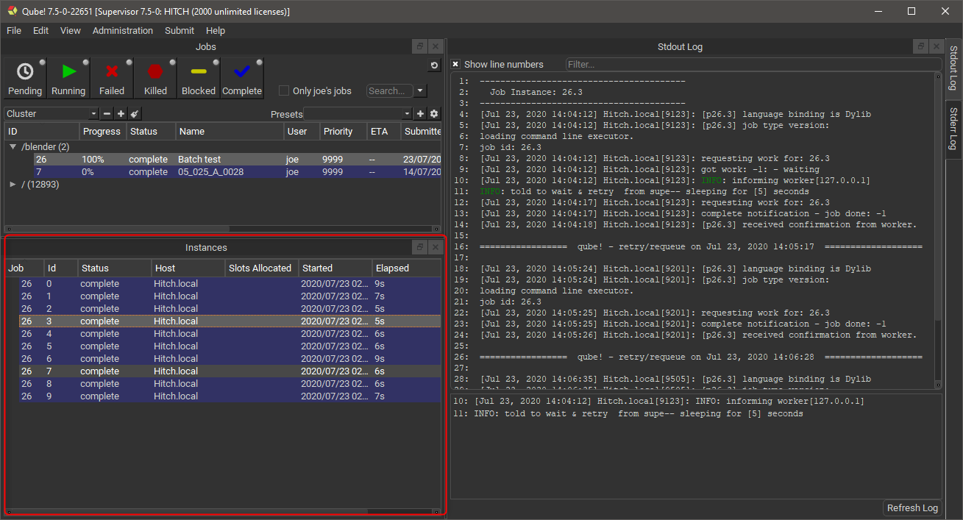Screen dimensions: 963x520
Task: Uncheck Show line numbers
Action: click(x=455, y=65)
